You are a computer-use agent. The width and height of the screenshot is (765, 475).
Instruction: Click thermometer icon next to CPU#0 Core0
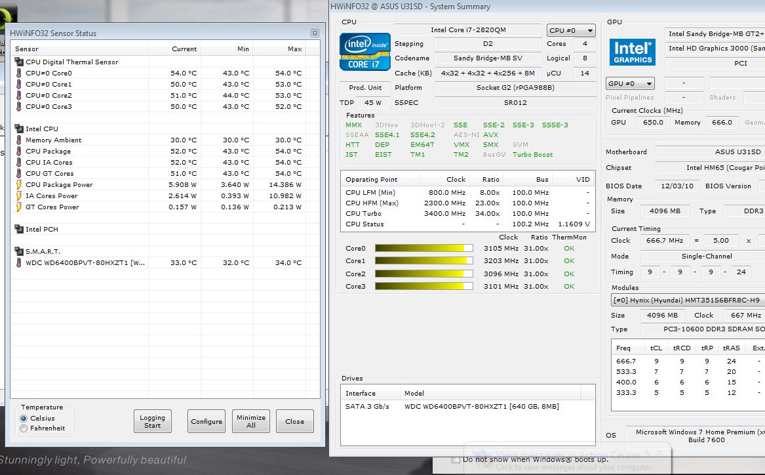(x=19, y=73)
